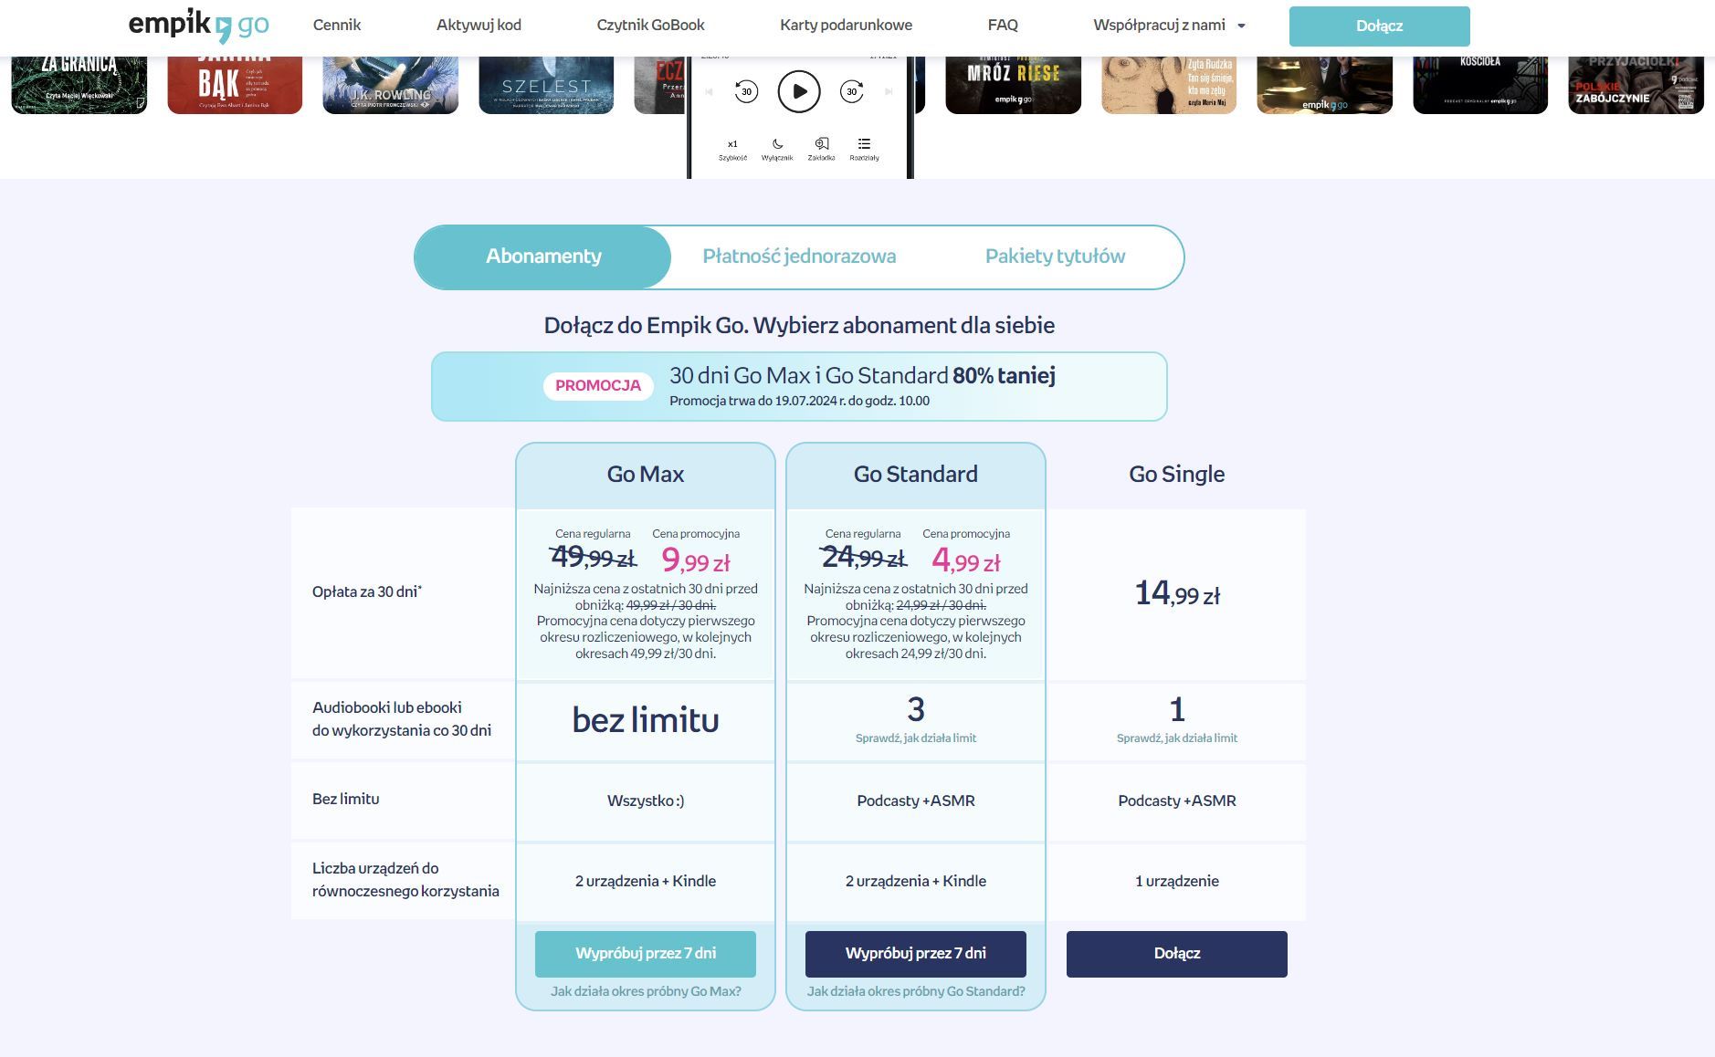
Task: Open the FAQ navigation link
Action: click(1003, 26)
